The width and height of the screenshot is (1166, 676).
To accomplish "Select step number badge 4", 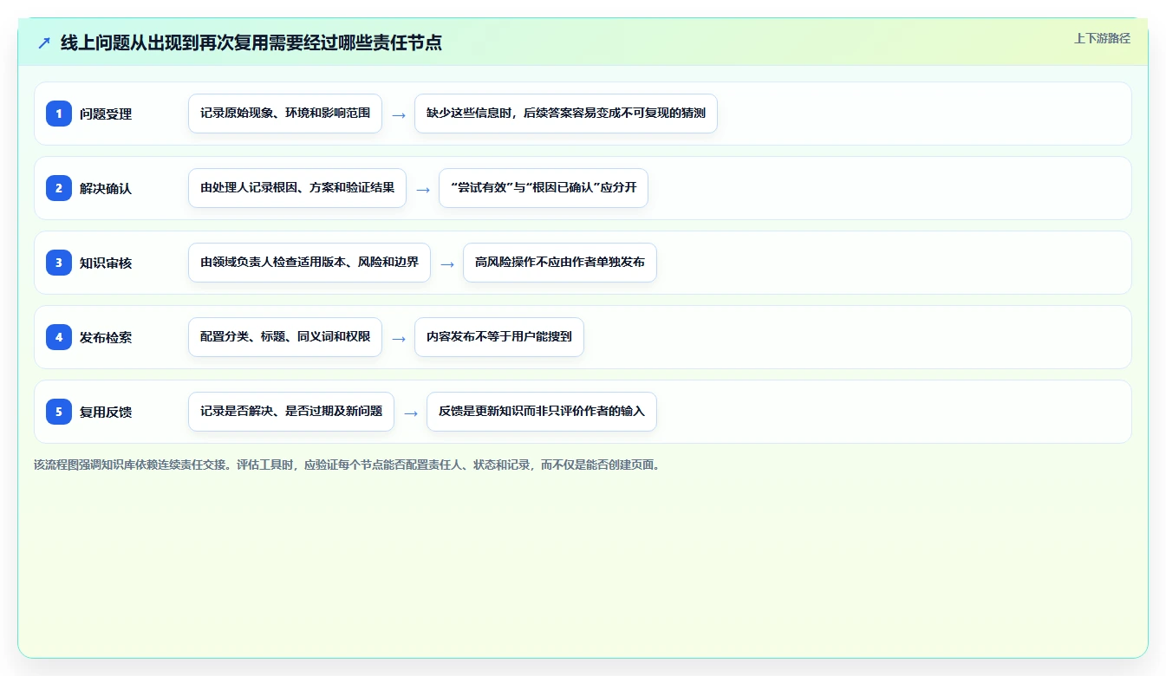I will coord(59,337).
